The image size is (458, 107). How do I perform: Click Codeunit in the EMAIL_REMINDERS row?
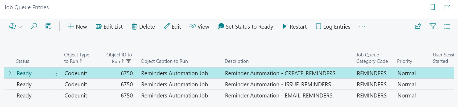(76, 96)
